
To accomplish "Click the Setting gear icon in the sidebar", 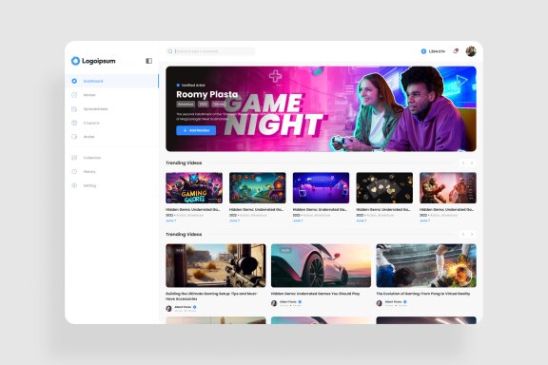I will (74, 185).
